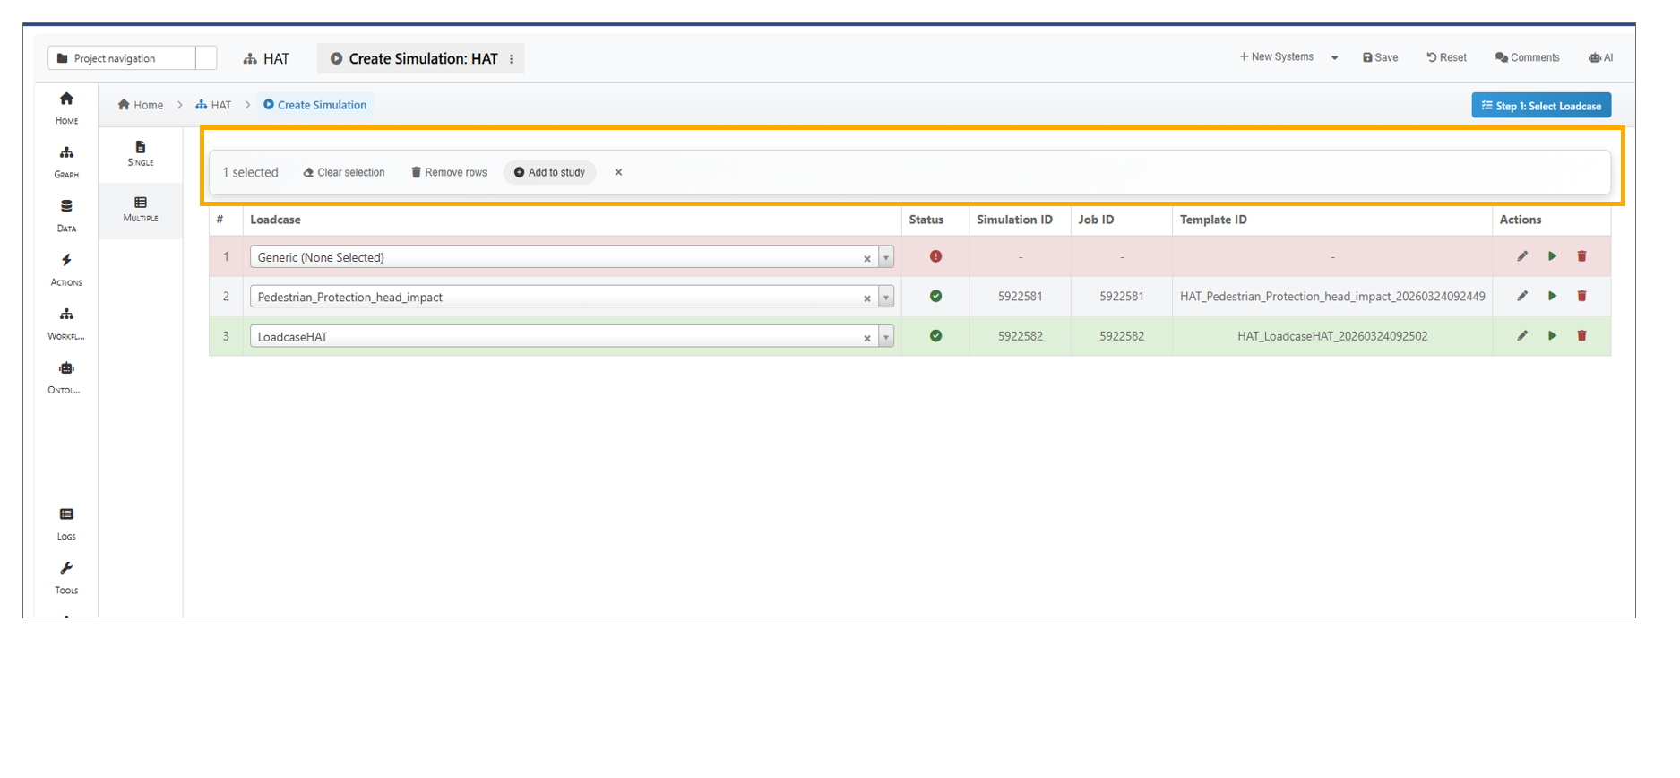The image size is (1680, 778).
Task: Open the Tools wrench panel
Action: [x=66, y=577]
